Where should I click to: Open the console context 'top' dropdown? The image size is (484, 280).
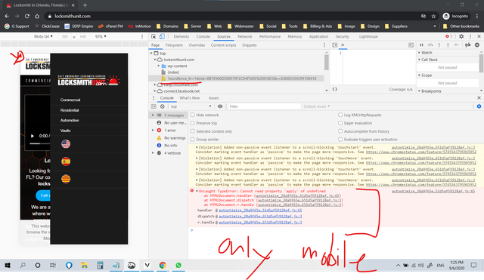(x=191, y=106)
